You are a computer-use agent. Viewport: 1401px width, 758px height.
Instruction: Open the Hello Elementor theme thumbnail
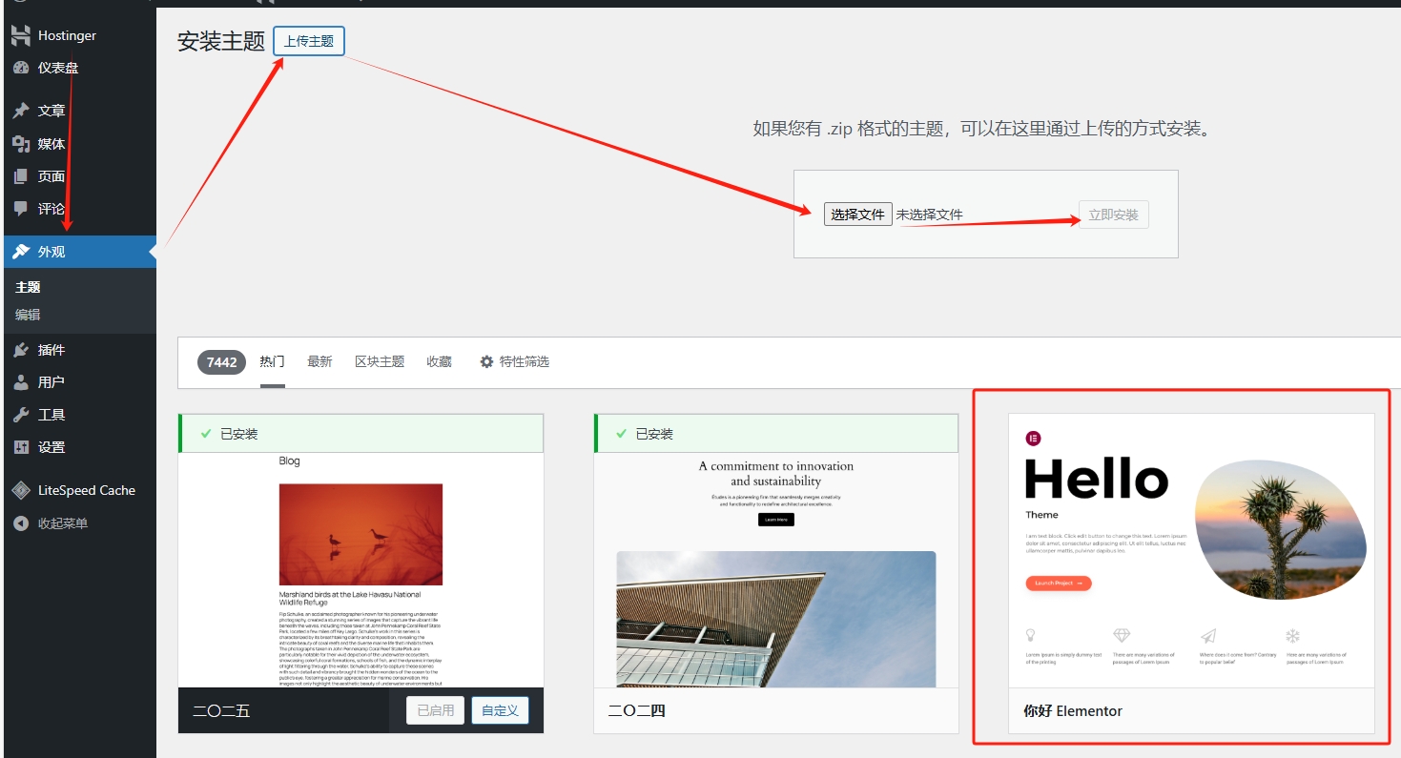pyautogui.click(x=1191, y=551)
